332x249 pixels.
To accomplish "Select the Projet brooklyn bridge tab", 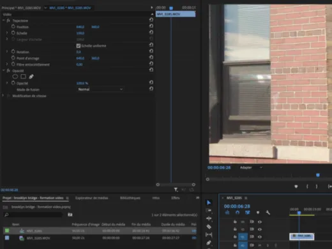I will click(33, 198).
